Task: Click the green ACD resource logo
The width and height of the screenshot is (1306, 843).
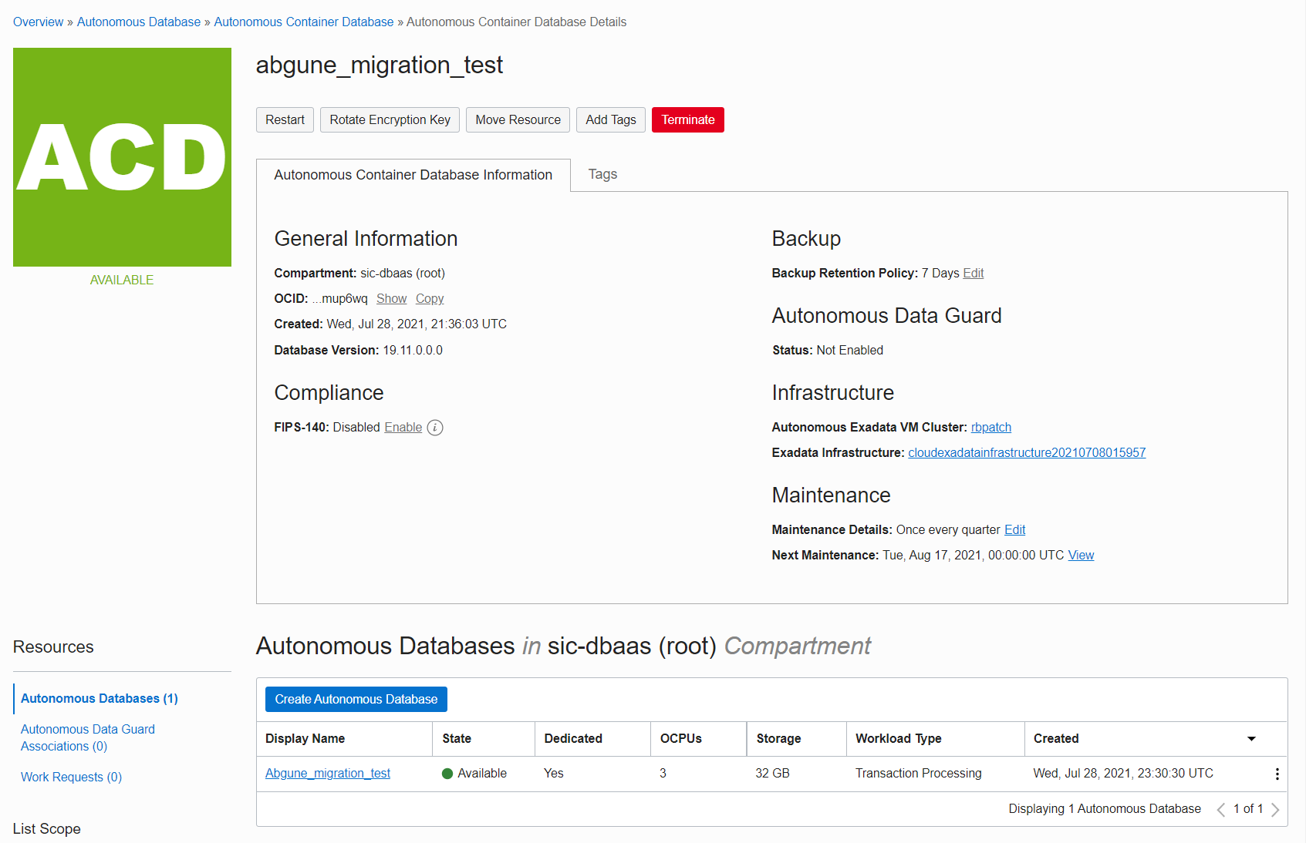Action: pos(122,157)
